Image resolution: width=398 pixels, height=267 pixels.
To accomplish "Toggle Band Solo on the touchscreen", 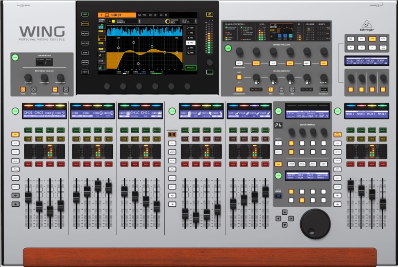I will (x=191, y=68).
